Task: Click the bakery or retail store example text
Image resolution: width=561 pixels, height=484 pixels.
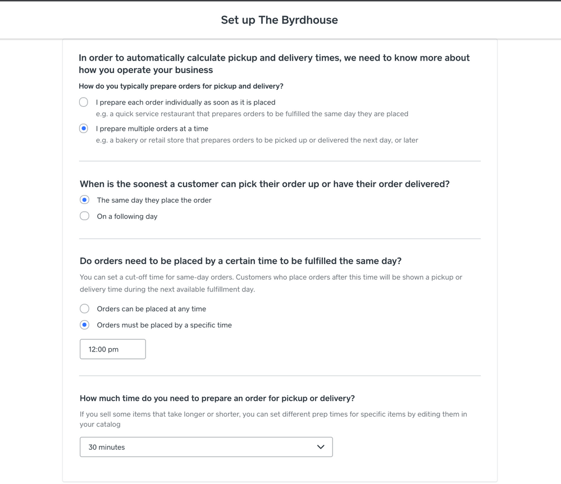Action: tap(257, 140)
